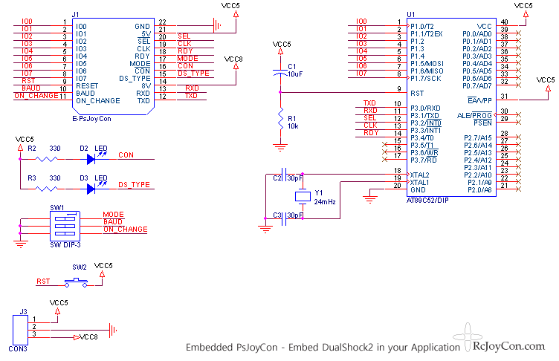Viewport: 559px width, 361px height.
Task: Select resistor R1 zigzag symbol
Action: coord(280,118)
